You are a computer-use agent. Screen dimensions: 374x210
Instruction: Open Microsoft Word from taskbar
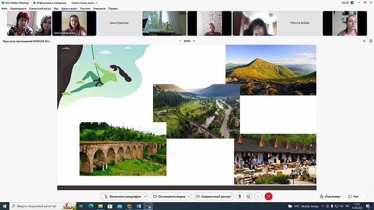tap(139, 206)
